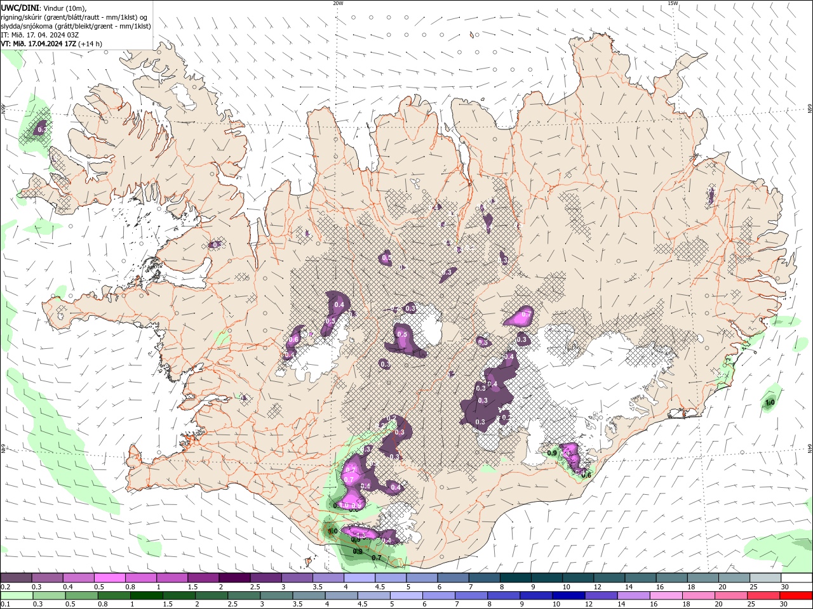This screenshot has width=813, height=609.
Task: Click the white final swatch in snow legend row
Action: [x=796, y=577]
